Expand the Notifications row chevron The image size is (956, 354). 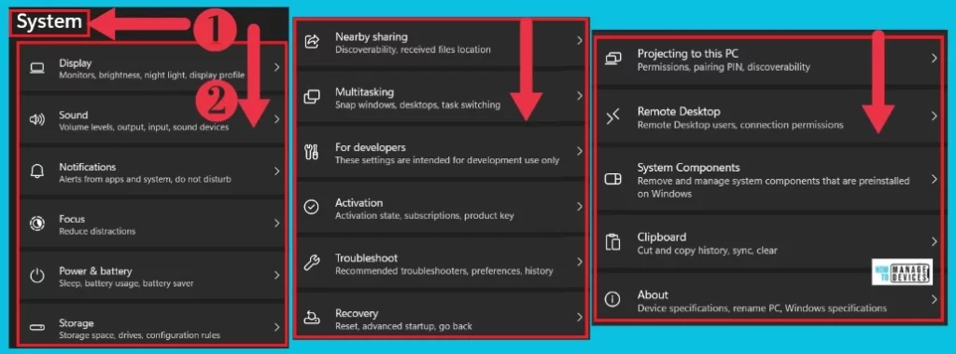coord(276,171)
